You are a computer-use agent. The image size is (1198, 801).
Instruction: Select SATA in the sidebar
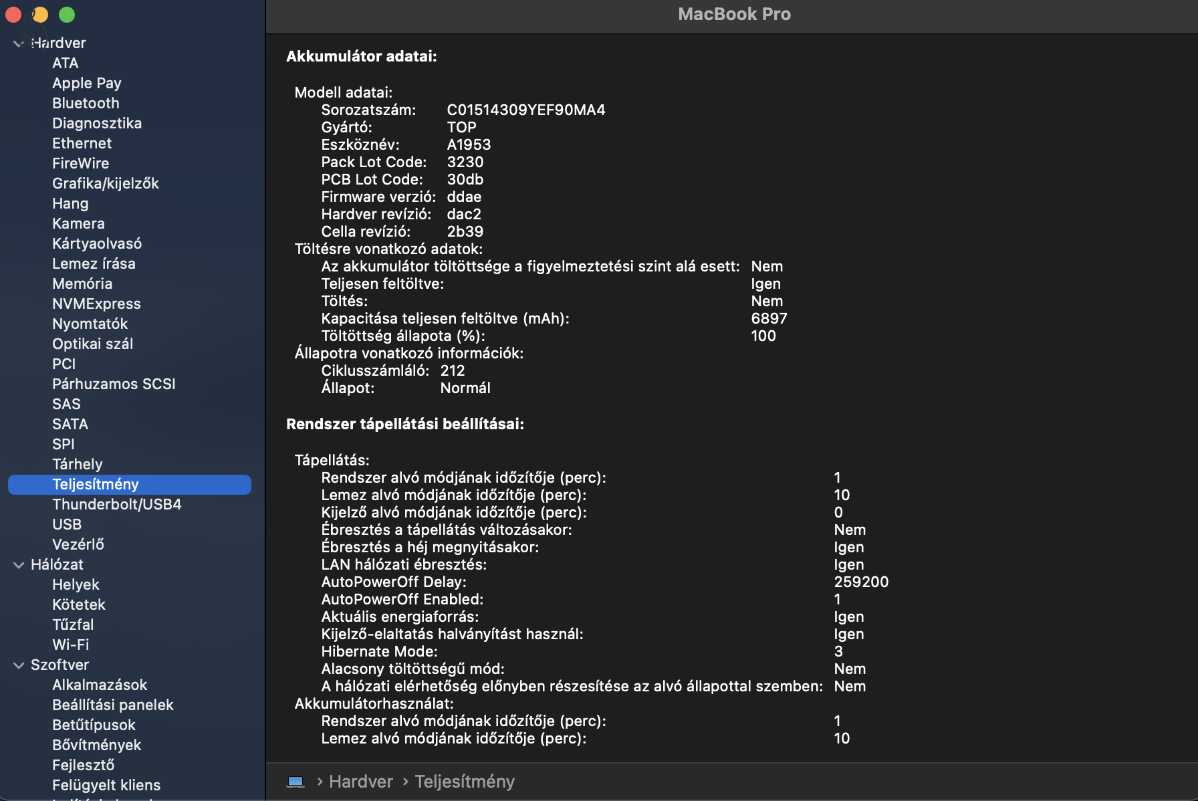tap(70, 424)
